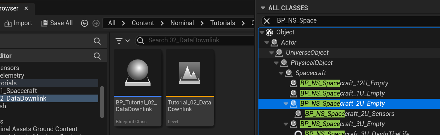Select the Tutorial_02_DataDownlink level asset

click(190, 73)
